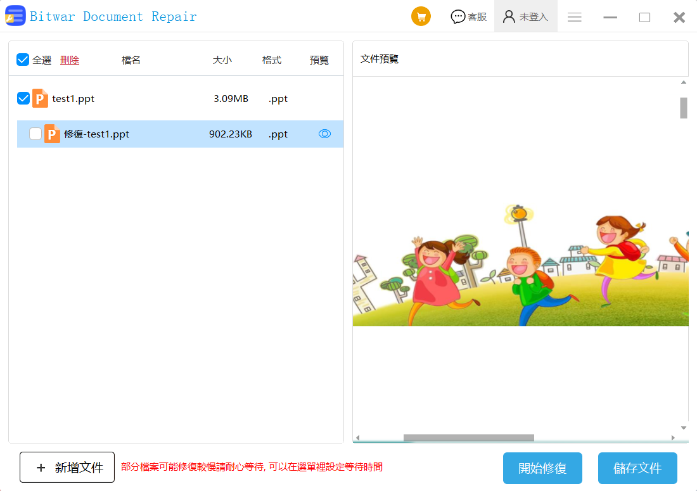Click the 開始修復 start repair button
Screen dimensions: 697x491
click(543, 468)
